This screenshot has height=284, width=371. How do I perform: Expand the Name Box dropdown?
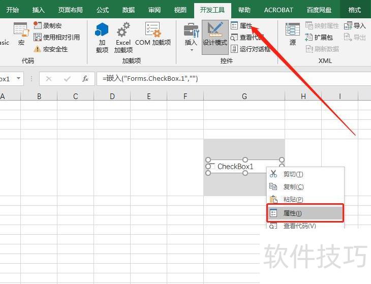(x=19, y=78)
